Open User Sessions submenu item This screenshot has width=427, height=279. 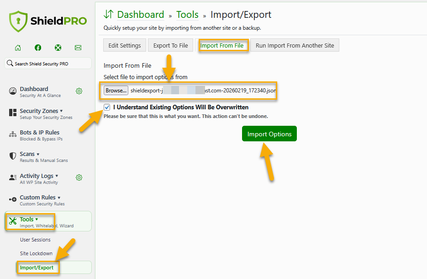pyautogui.click(x=35, y=240)
